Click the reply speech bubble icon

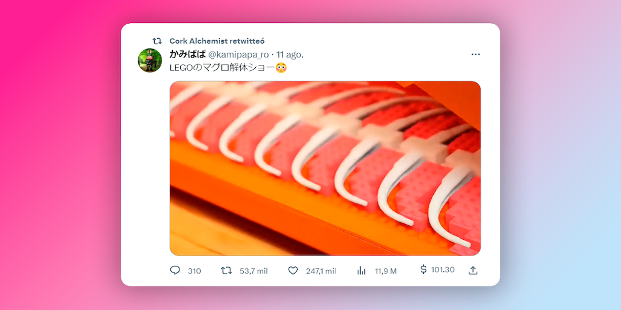(x=175, y=271)
